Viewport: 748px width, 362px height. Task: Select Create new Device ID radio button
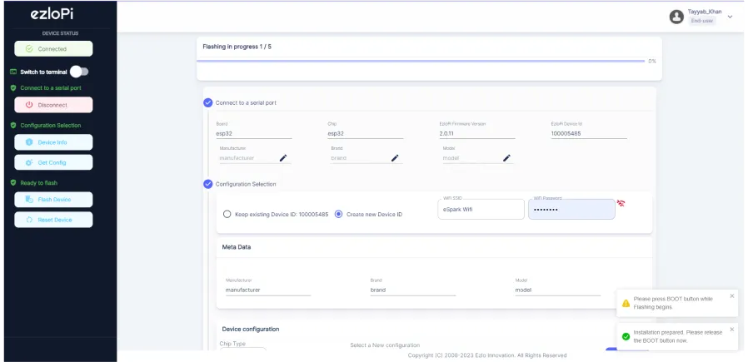click(x=339, y=215)
